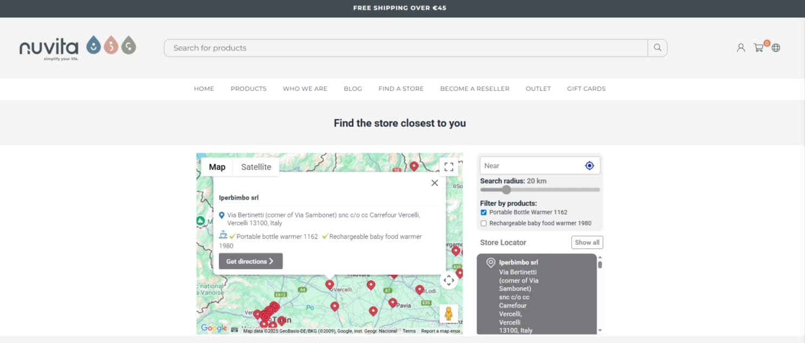The height and width of the screenshot is (343, 805).
Task: Click the search magnifier icon
Action: pos(657,48)
